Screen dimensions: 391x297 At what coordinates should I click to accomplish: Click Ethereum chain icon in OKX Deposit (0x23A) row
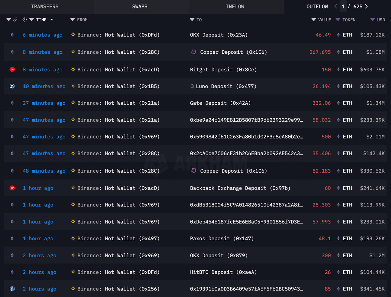click(x=12, y=35)
